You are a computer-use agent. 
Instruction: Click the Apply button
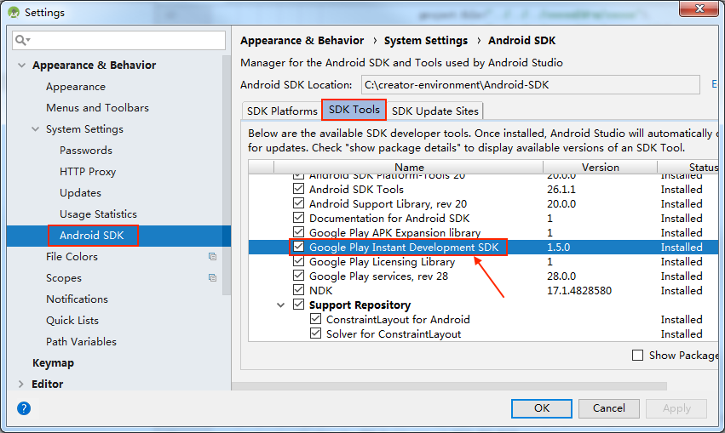[676, 408]
